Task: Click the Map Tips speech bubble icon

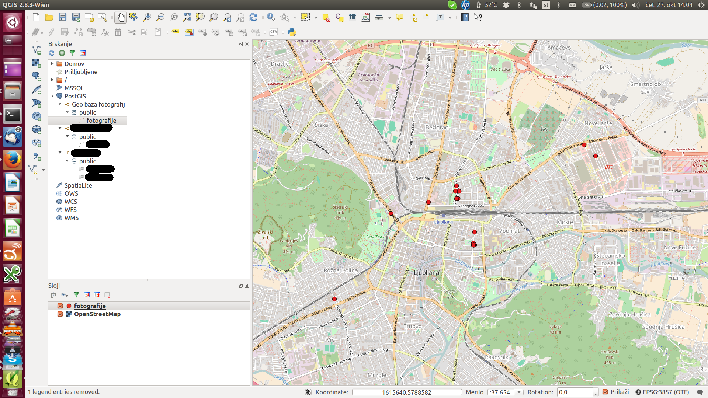Action: (400, 17)
